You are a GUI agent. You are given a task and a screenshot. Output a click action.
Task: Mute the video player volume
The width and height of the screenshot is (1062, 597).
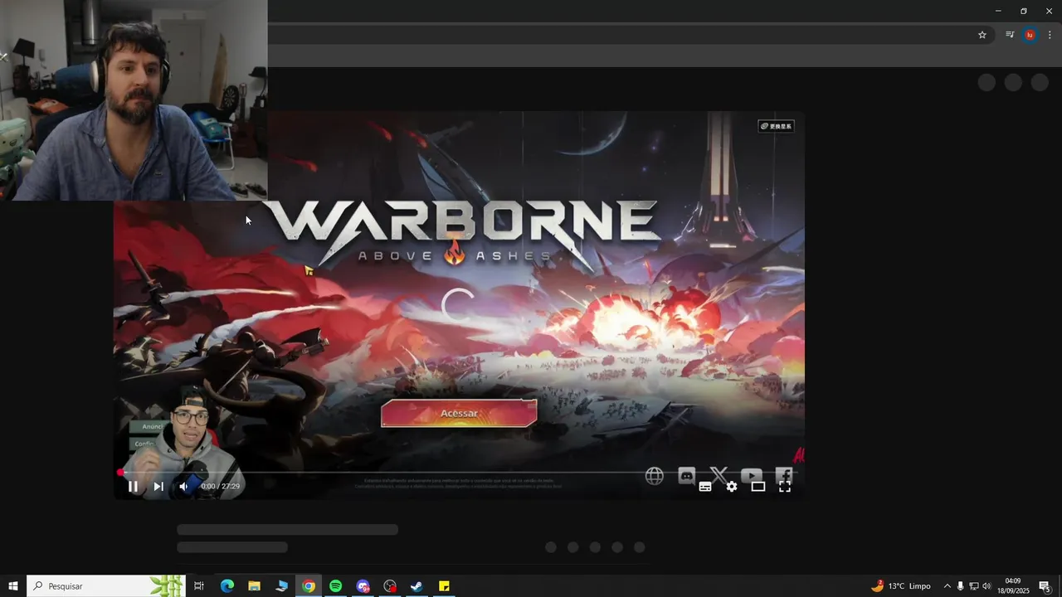click(x=183, y=487)
